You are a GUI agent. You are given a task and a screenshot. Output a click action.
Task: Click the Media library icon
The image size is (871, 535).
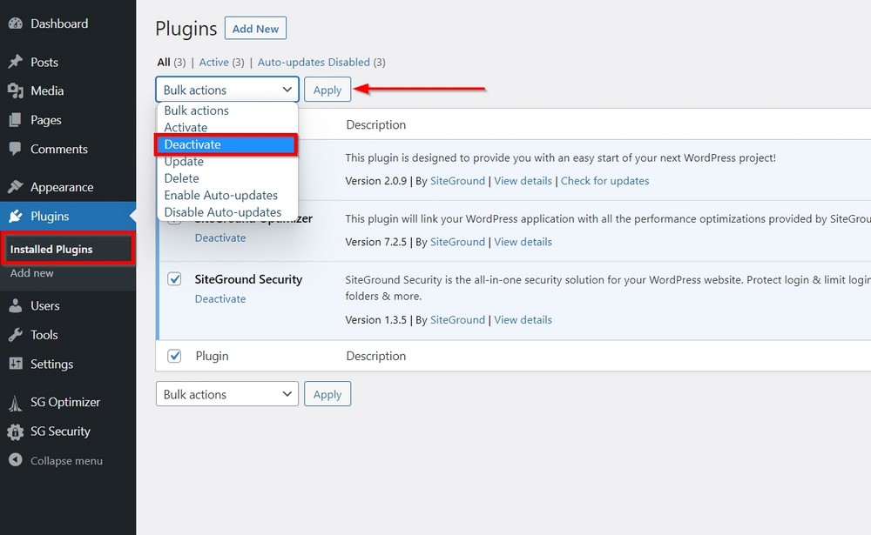tap(16, 90)
